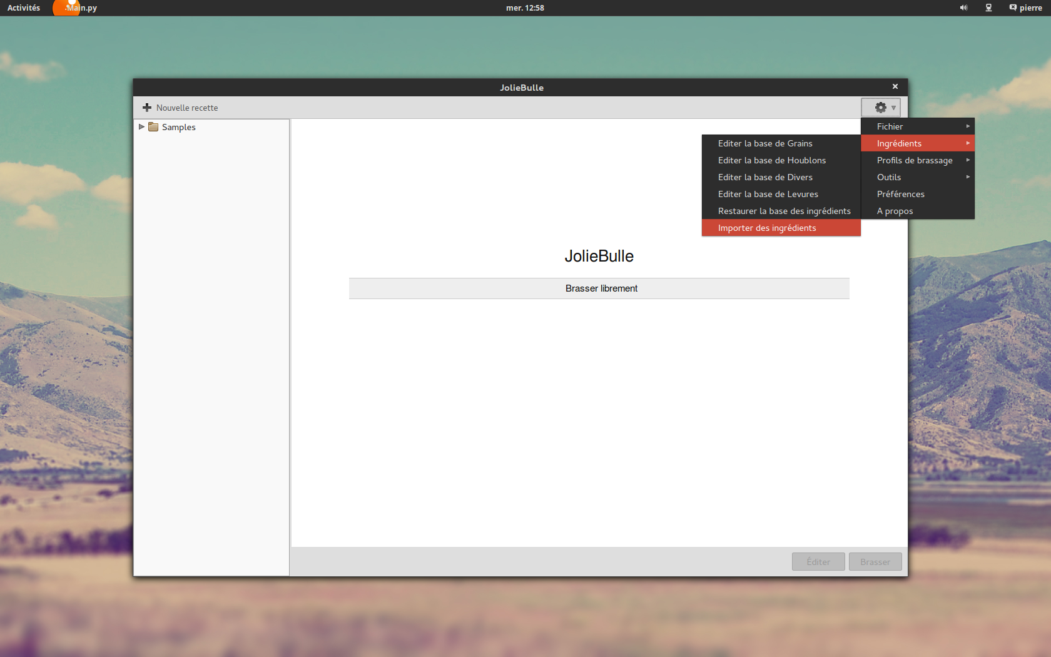Click the network icon in top bar
This screenshot has height=657, width=1051.
tap(988, 8)
